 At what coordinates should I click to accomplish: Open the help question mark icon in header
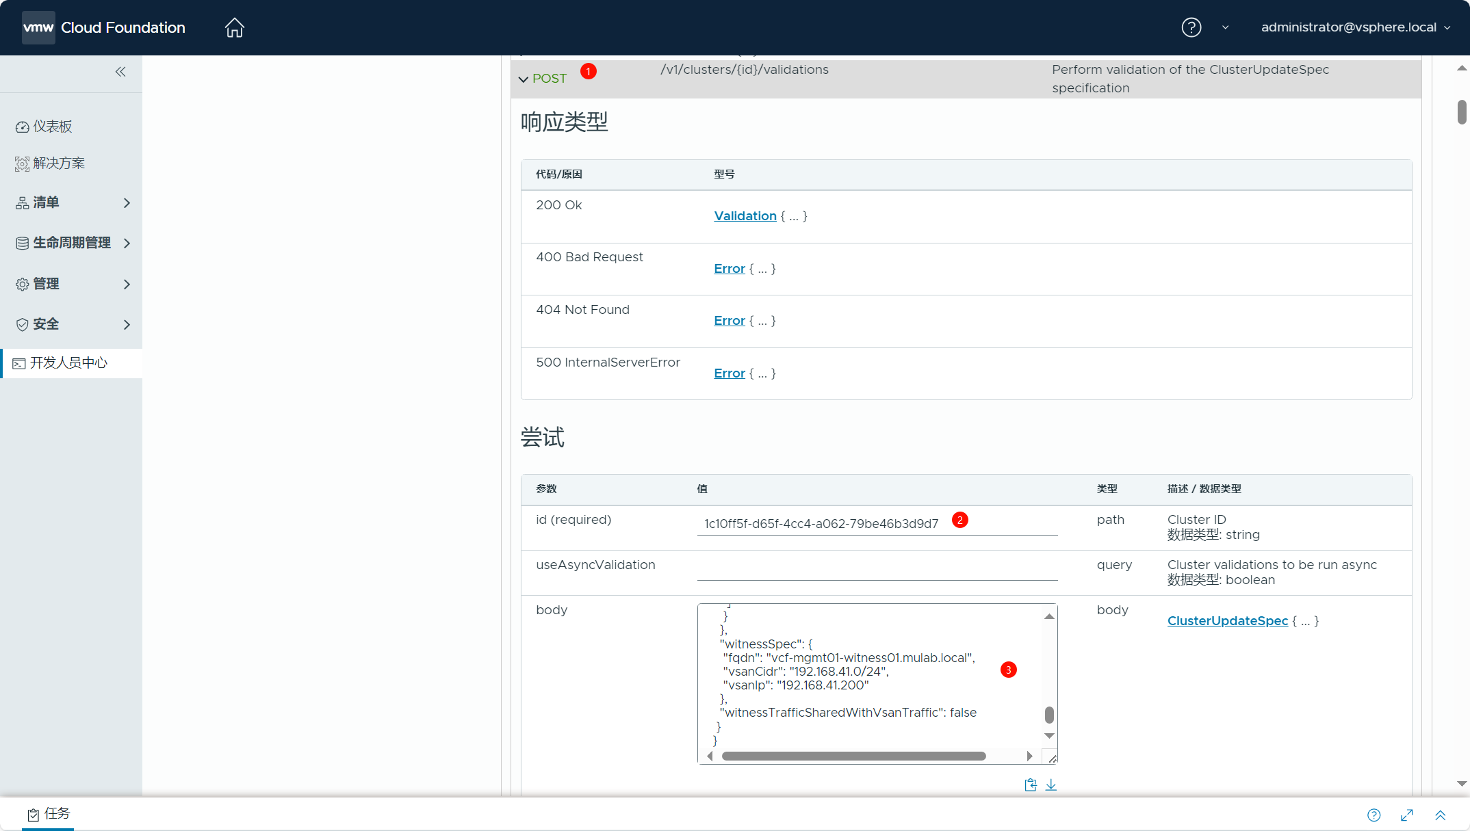[x=1191, y=27]
